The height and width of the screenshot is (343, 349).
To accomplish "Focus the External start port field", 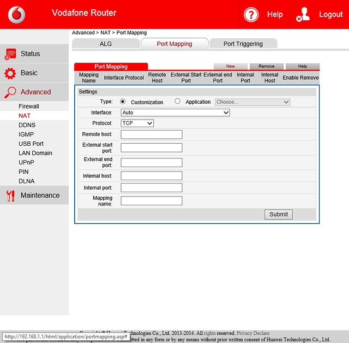I will pyautogui.click(x=152, y=148).
